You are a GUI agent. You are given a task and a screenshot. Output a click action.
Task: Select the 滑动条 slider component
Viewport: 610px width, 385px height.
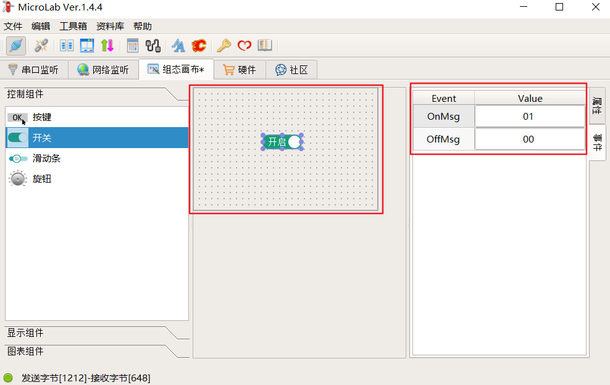[43, 159]
